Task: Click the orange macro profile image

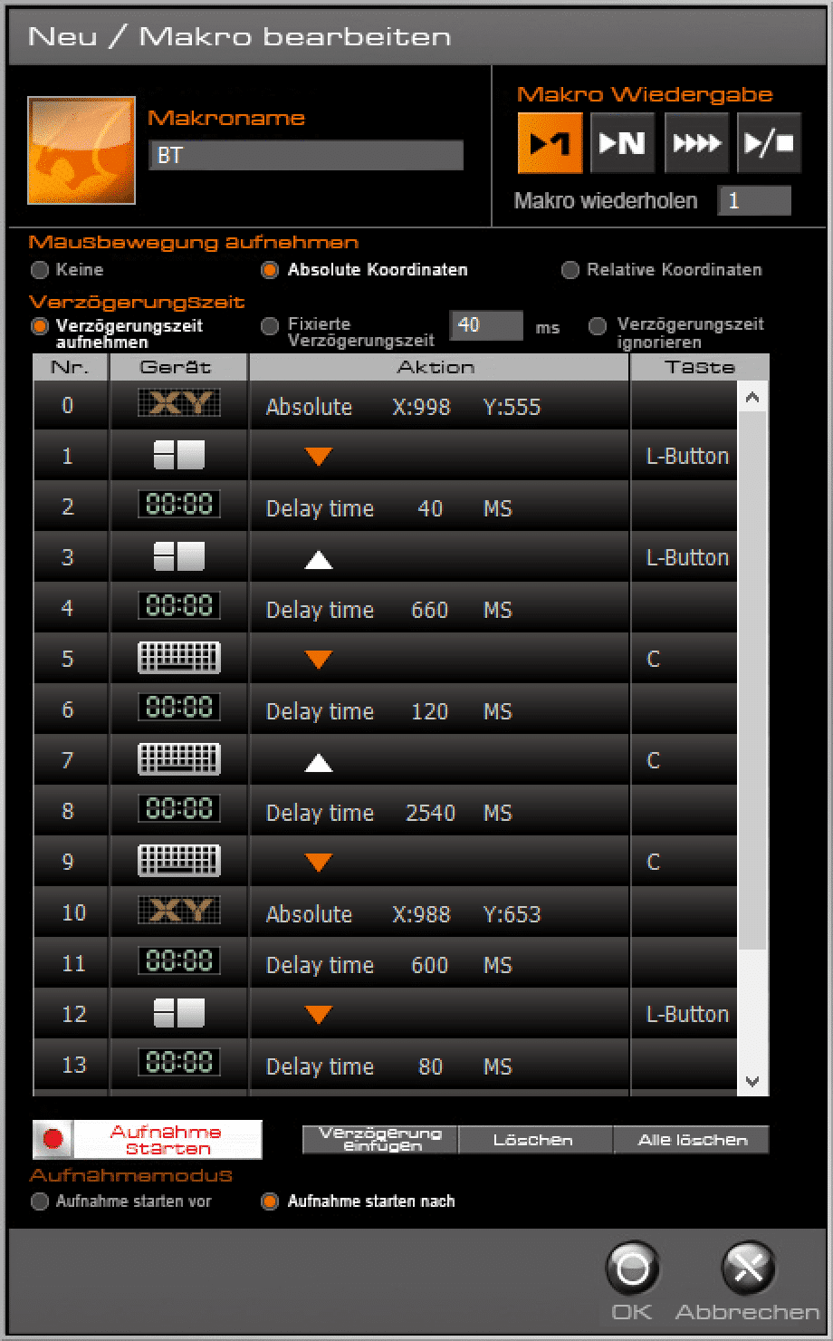Action: click(x=81, y=150)
